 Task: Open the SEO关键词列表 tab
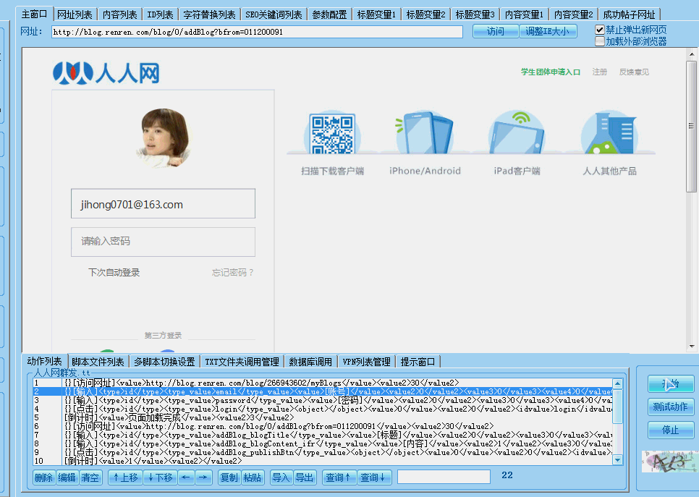[274, 14]
